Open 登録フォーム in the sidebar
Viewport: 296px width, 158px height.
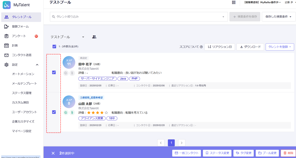pos(20,27)
